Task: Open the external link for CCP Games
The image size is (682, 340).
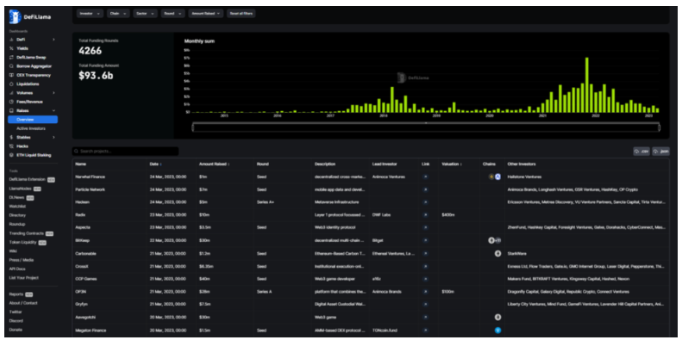Action: 425,279
